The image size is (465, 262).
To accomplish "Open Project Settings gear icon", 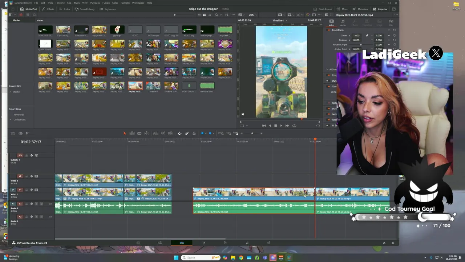I will 393,243.
